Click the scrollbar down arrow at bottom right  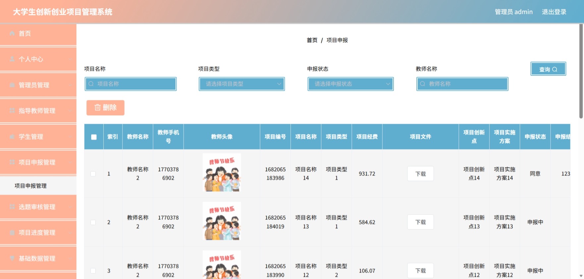pos(581,276)
